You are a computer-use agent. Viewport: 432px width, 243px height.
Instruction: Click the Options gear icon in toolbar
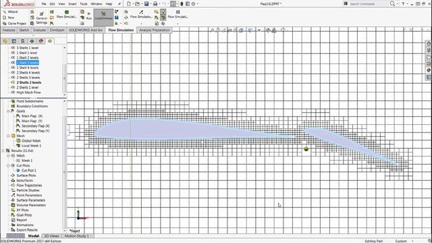pyautogui.click(x=194, y=4)
